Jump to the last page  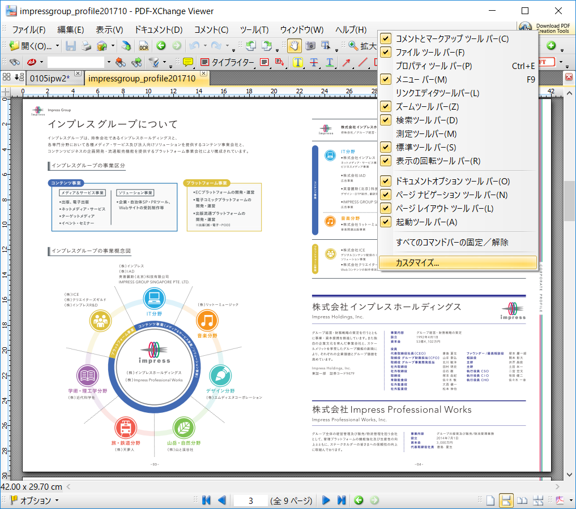342,500
